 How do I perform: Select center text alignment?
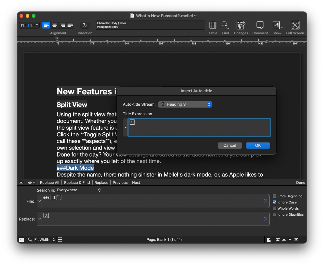coord(54,25)
